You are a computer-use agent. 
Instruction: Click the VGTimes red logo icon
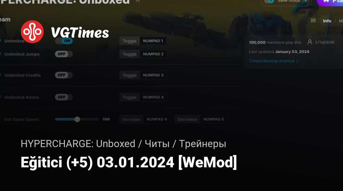coord(32,32)
